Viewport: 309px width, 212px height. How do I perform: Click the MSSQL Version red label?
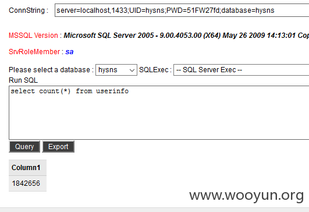(x=33, y=36)
